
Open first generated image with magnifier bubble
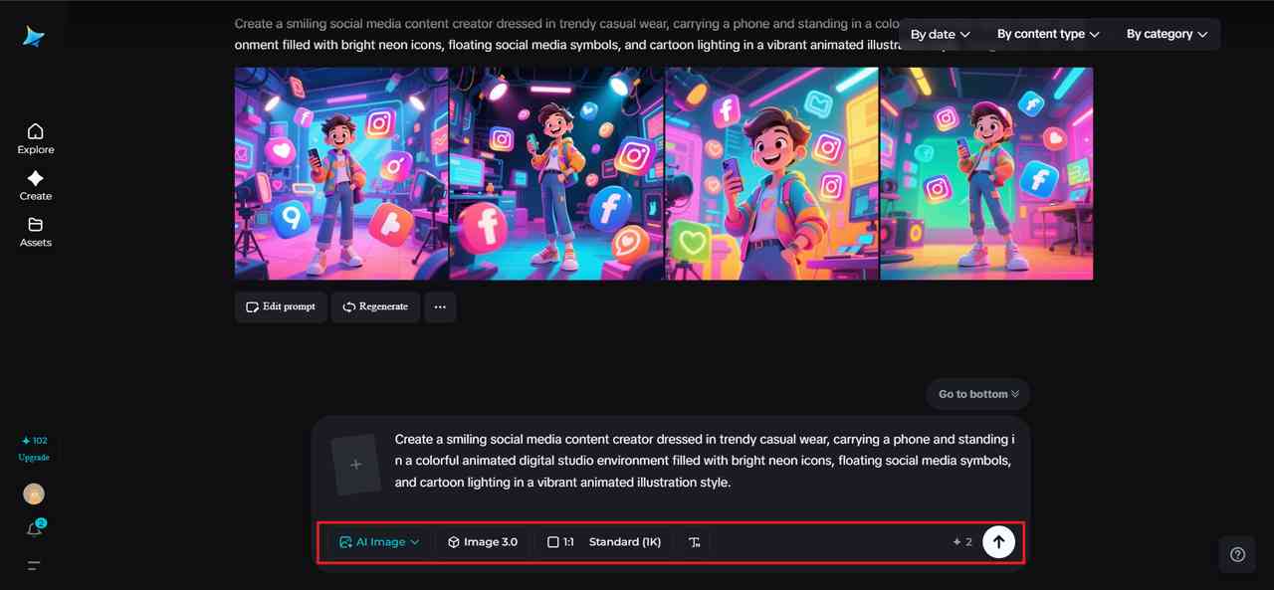tap(341, 173)
